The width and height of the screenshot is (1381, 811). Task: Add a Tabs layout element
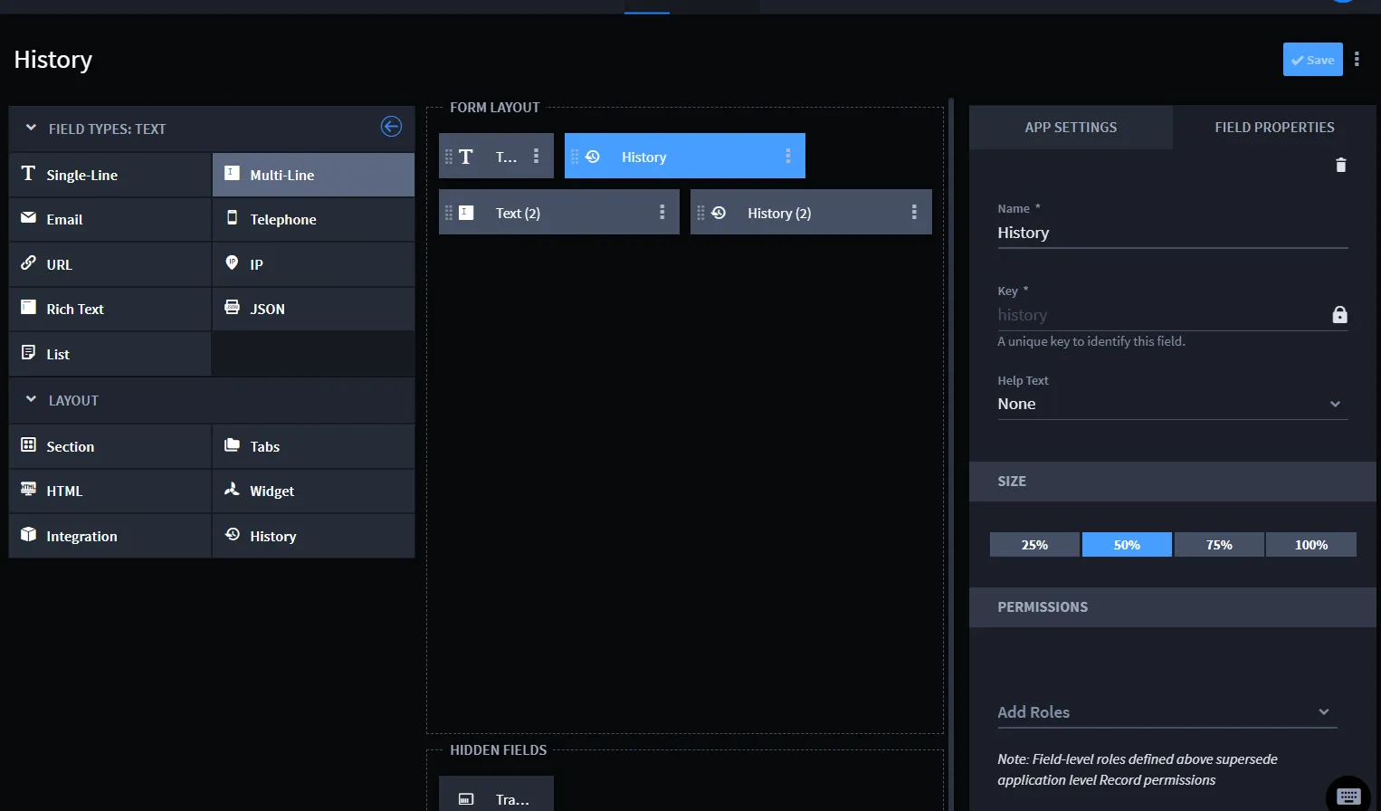tap(313, 446)
